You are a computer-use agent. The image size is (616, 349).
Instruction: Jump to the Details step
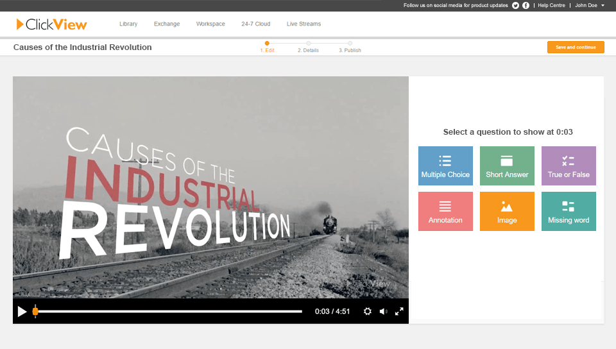[308, 46]
